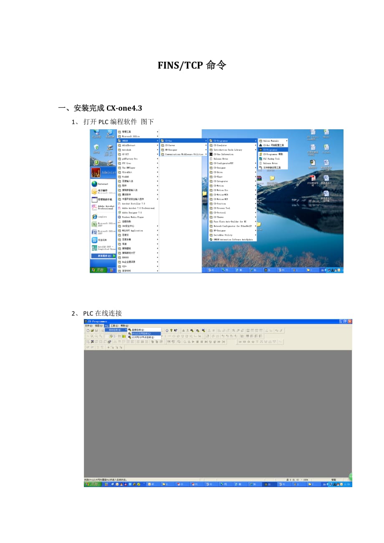This screenshot has width=384, height=543.
Task: Click the New file icon in CX-Programmer toolbar
Action: click(87, 330)
